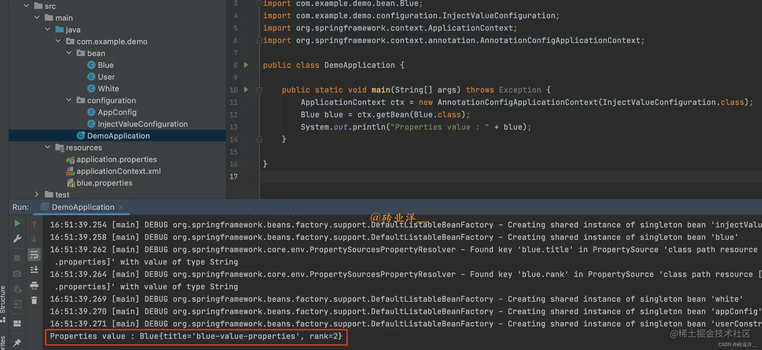Collapse the java folder chevron
Screen dimensions: 762x350
[x=48, y=30]
